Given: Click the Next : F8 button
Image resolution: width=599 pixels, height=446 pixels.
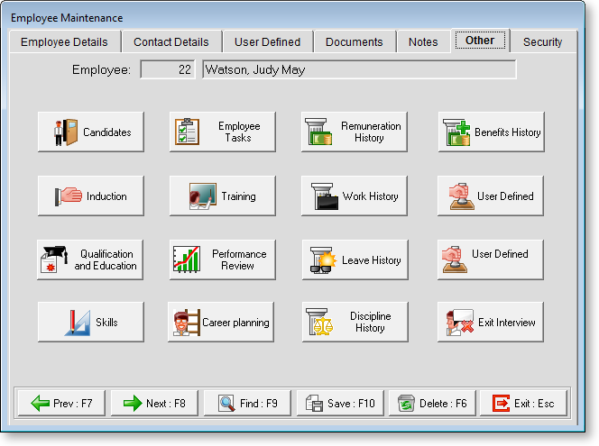Looking at the screenshot, I should click(x=154, y=404).
